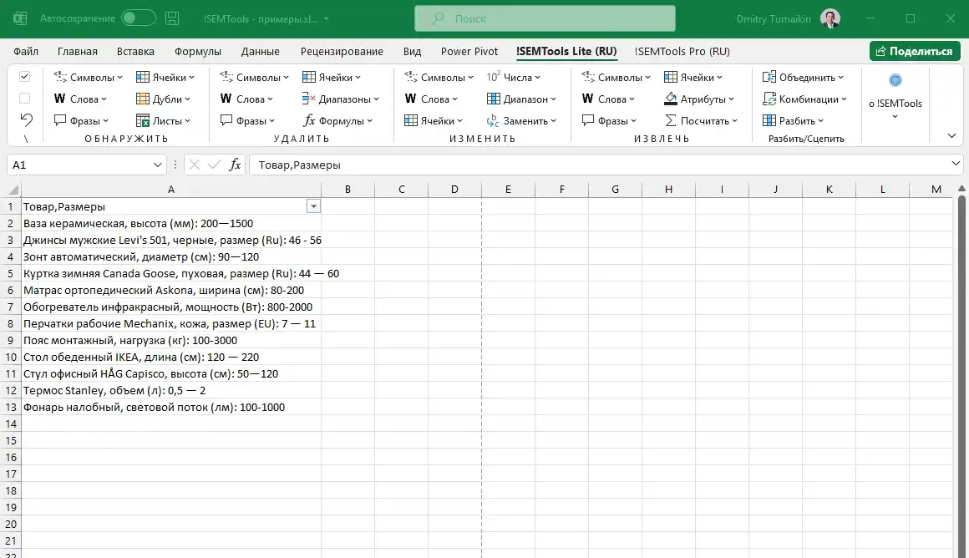This screenshot has width=969, height=558.
Task: Click the Поиск search box
Action: coord(545,18)
